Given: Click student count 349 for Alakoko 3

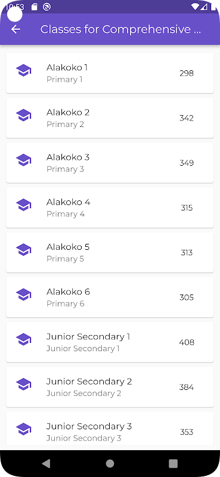Looking at the screenshot, I should click(187, 163).
